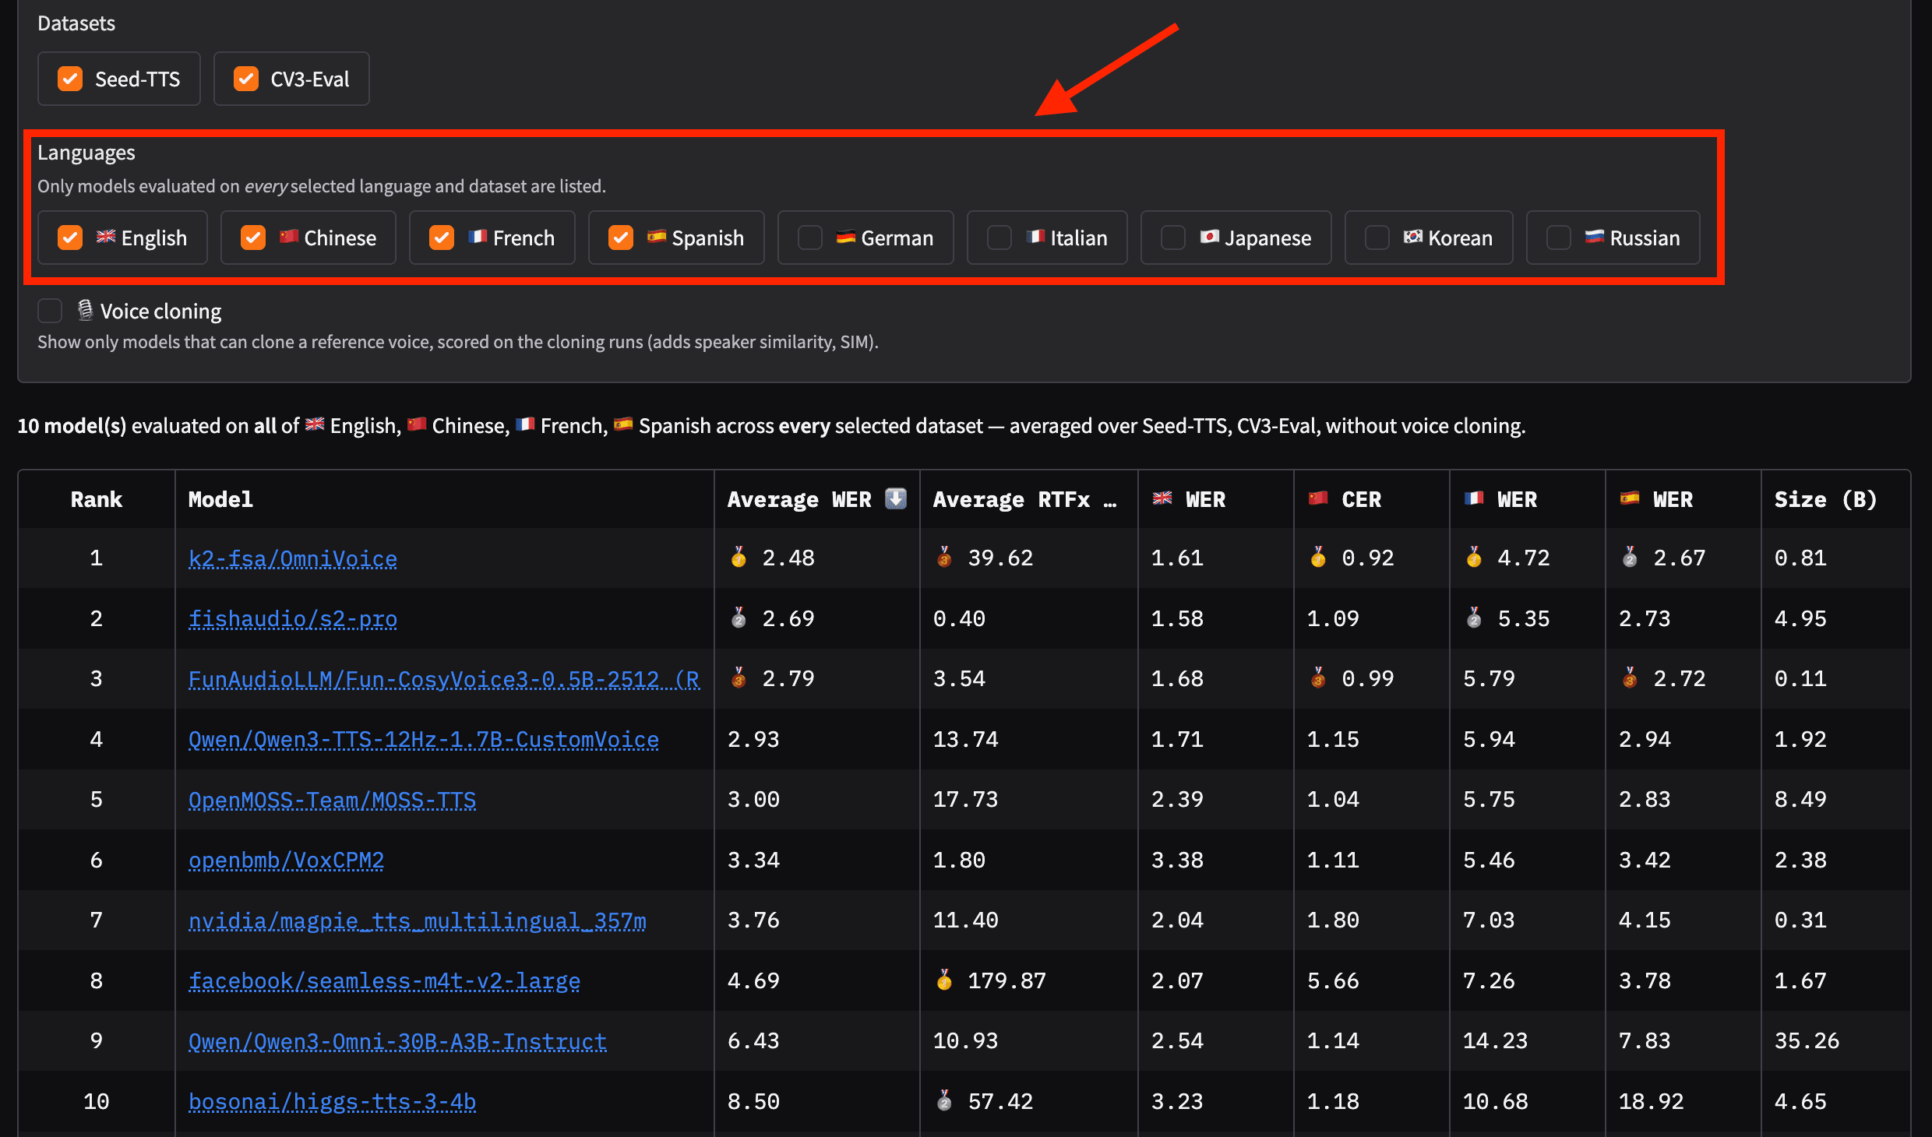Click the microphone icon beside Voice cloning
The height and width of the screenshot is (1137, 1932).
coord(85,310)
